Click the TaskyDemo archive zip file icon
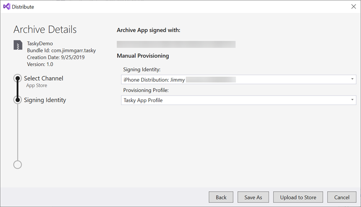Image resolution: width=361 pixels, height=207 pixels. 18,45
